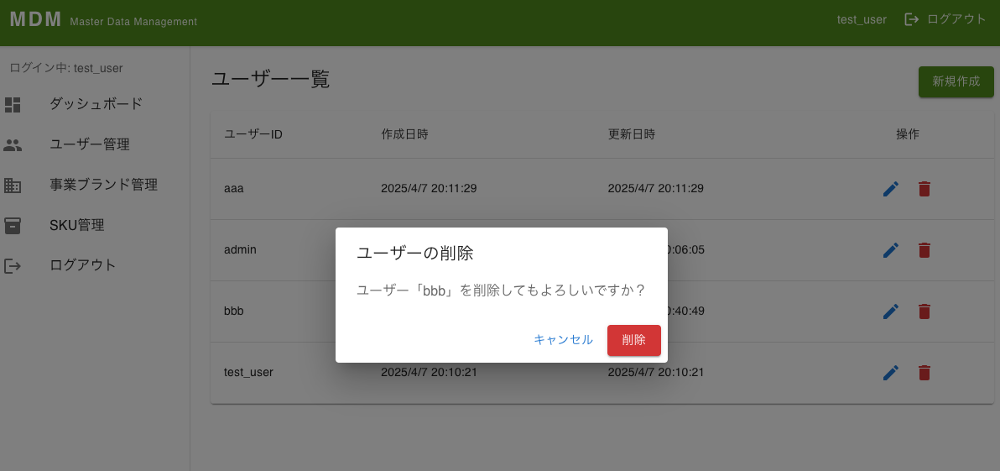This screenshot has width=1000, height=471.
Task: Click the dialog's bbb deletion confirmation message
Action: click(501, 290)
